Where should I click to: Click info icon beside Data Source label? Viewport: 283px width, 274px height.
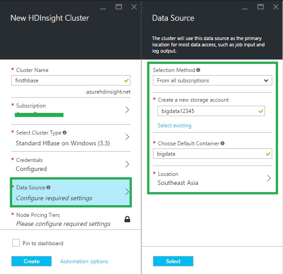coord(48,188)
